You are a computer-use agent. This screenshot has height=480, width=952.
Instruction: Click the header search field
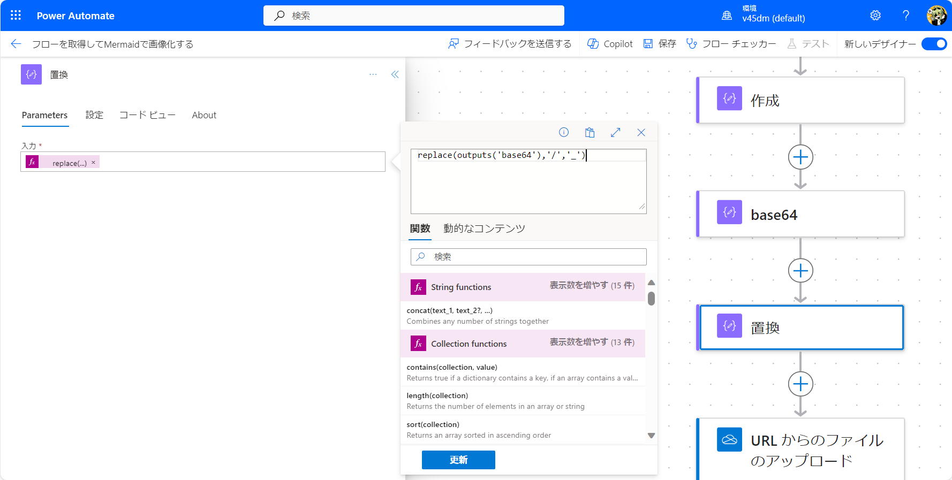click(413, 16)
